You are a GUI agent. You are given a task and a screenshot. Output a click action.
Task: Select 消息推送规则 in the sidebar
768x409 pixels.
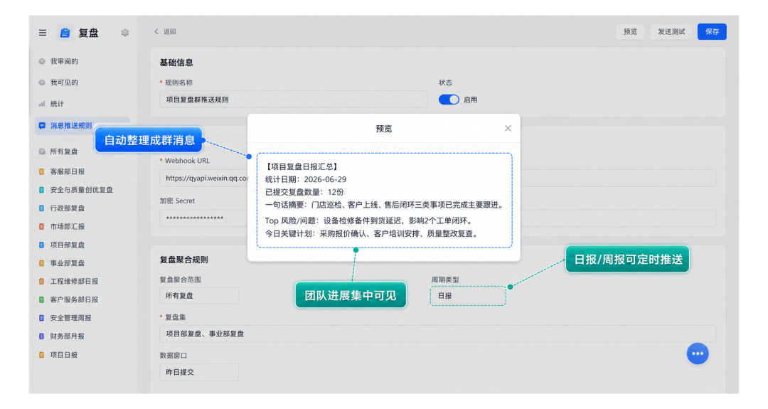71,125
